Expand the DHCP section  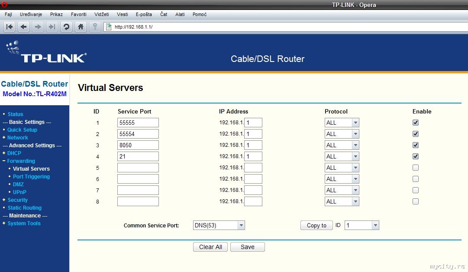pyautogui.click(x=14, y=153)
